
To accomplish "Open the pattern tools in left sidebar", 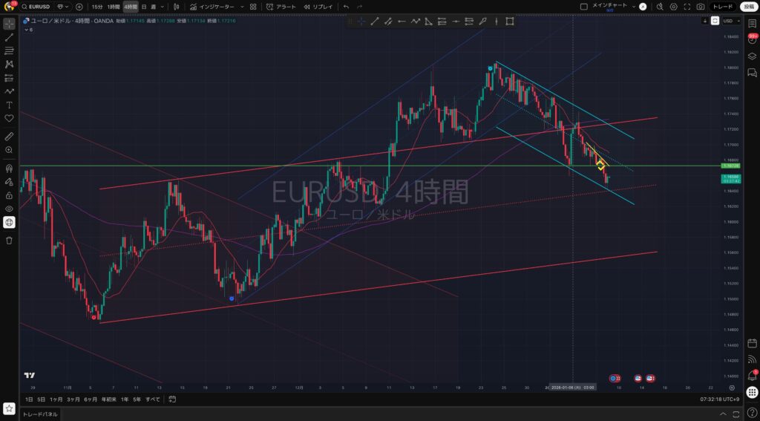I will coord(9,64).
